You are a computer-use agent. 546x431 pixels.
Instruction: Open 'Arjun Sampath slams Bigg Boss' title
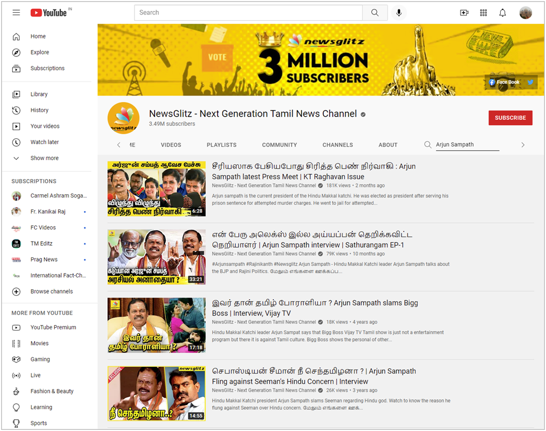[315, 308]
